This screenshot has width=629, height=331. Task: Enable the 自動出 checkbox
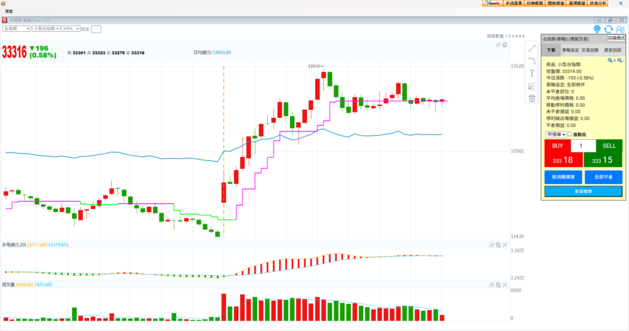pos(570,134)
